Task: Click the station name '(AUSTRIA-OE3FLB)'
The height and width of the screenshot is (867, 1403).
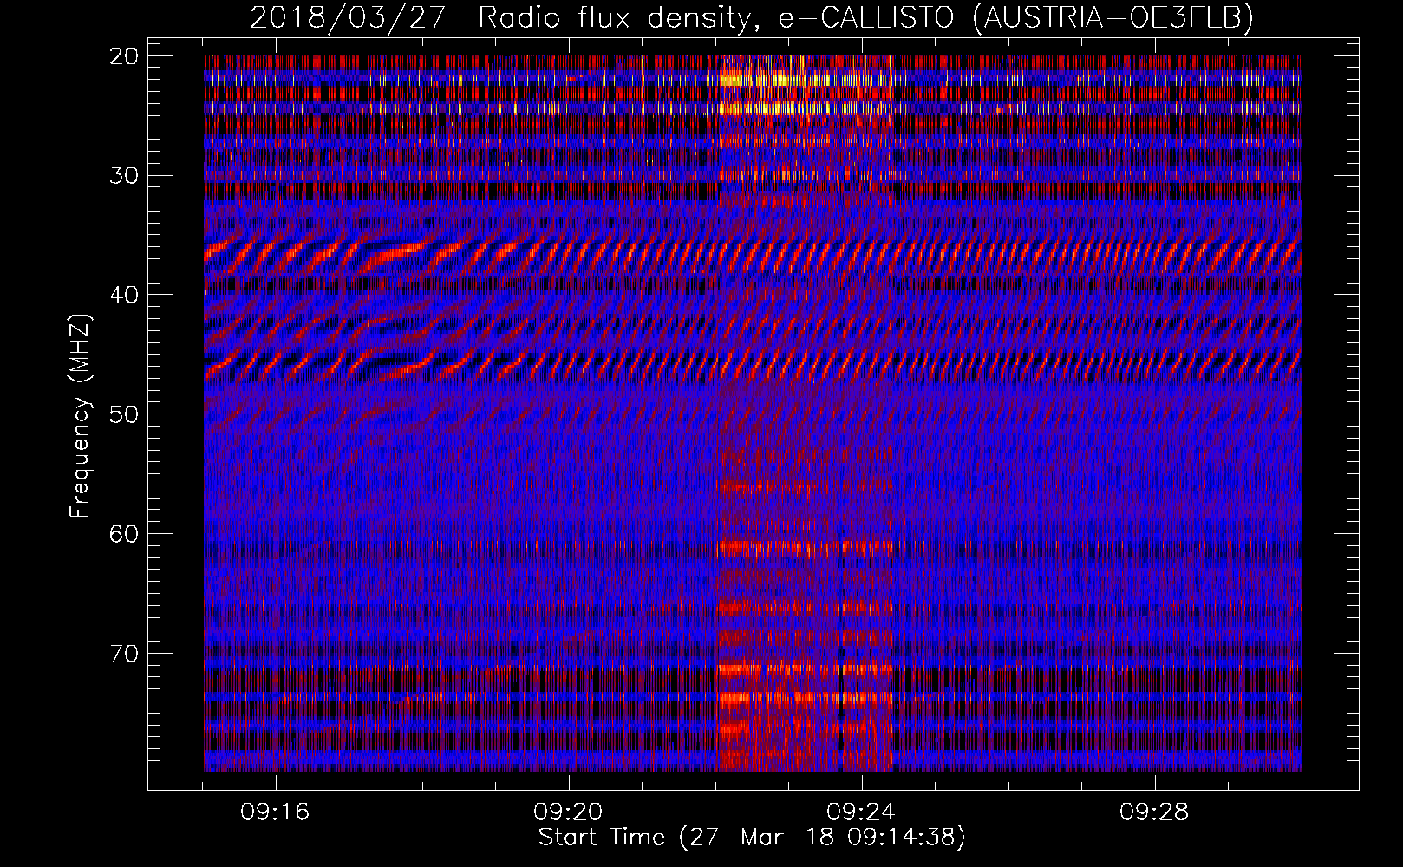Action: tap(1113, 17)
